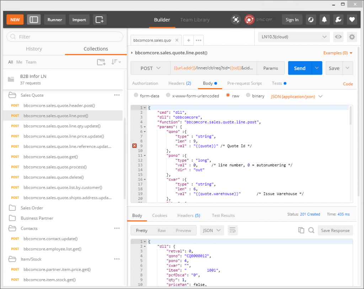This screenshot has height=289, width=364.
Task: Open the Authorization tab
Action: point(145,83)
